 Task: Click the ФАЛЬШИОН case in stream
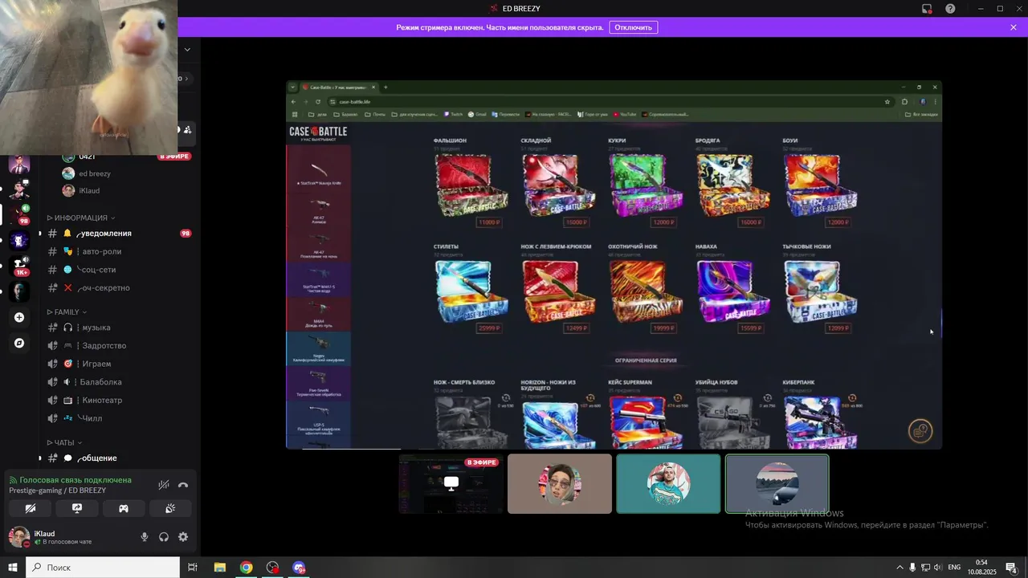[x=471, y=184]
